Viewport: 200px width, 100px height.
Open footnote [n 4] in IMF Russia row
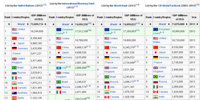pos(88,86)
